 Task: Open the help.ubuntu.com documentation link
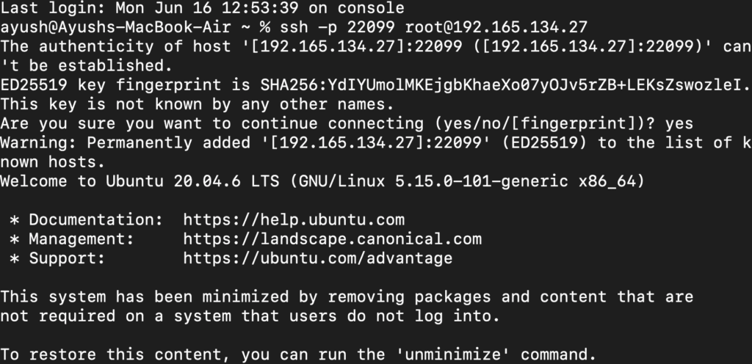(x=294, y=219)
